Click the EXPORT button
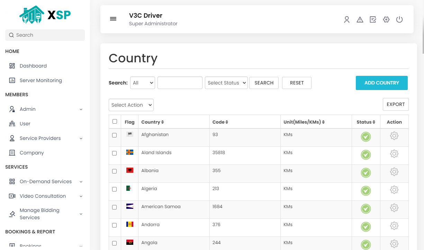 396,104
